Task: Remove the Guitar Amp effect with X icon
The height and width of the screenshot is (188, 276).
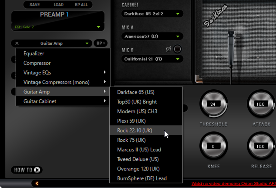Action: point(17,43)
